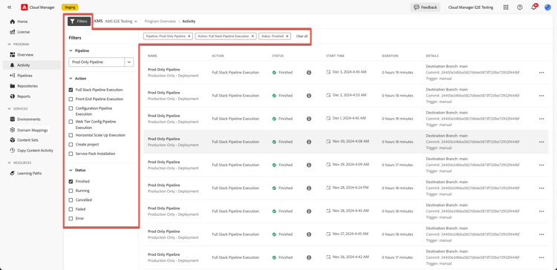This screenshot has height=270, width=557.
Task: Collapse the sidebar with double chevron icon
Action: point(9,7)
